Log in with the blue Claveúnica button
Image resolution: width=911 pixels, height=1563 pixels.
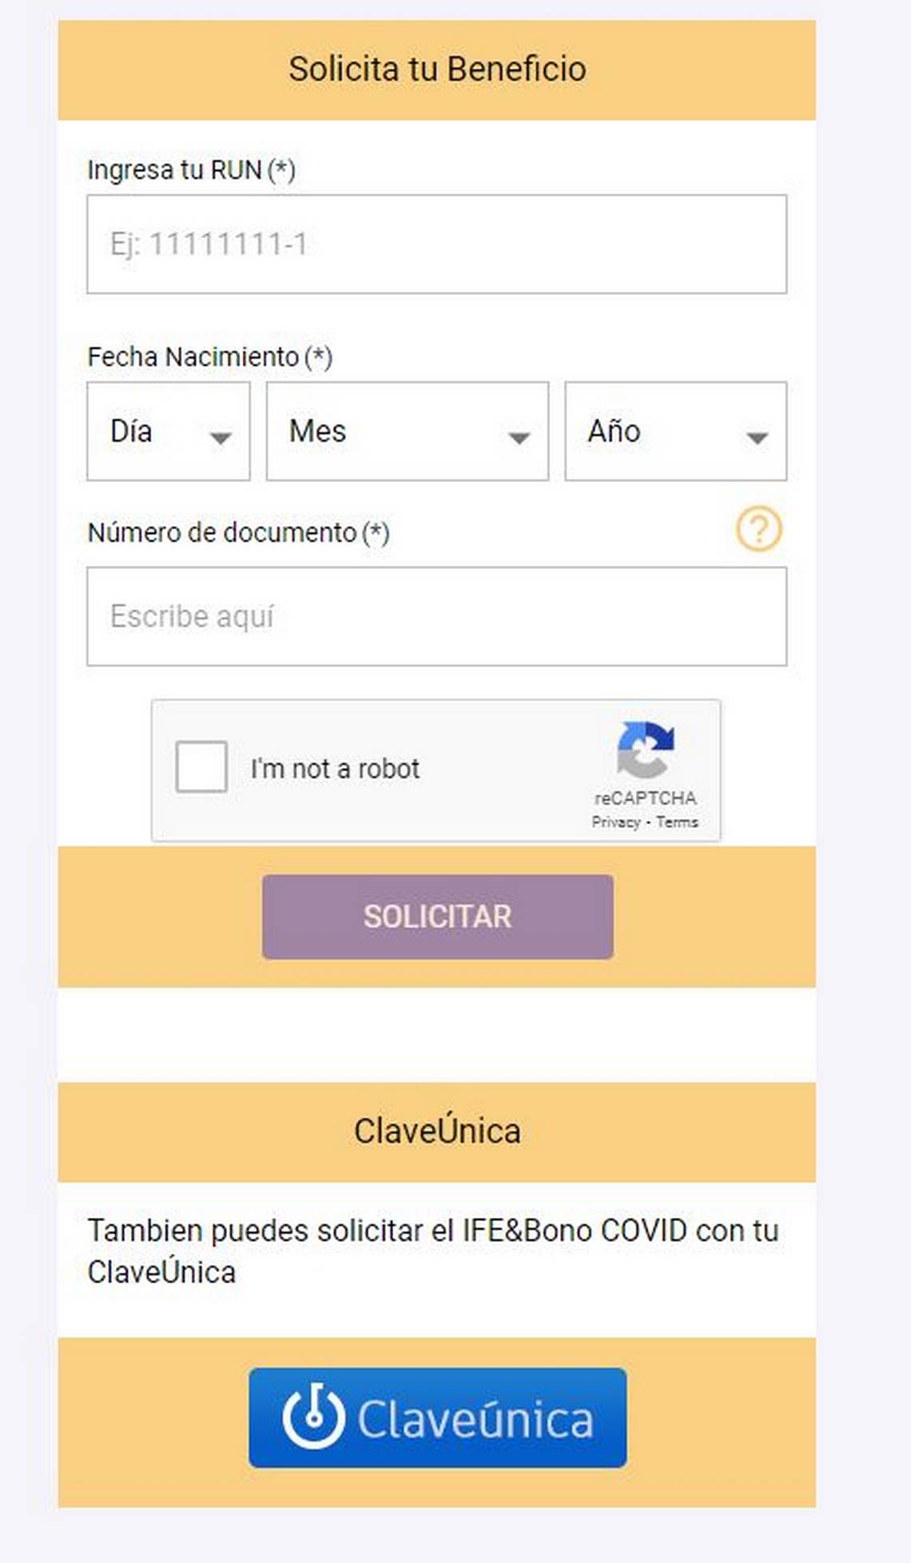(438, 1418)
